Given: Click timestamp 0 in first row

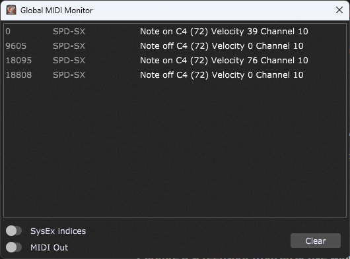Looking at the screenshot, I should 8,32.
